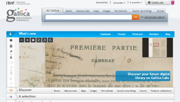Click the orange OK search button

135,17
